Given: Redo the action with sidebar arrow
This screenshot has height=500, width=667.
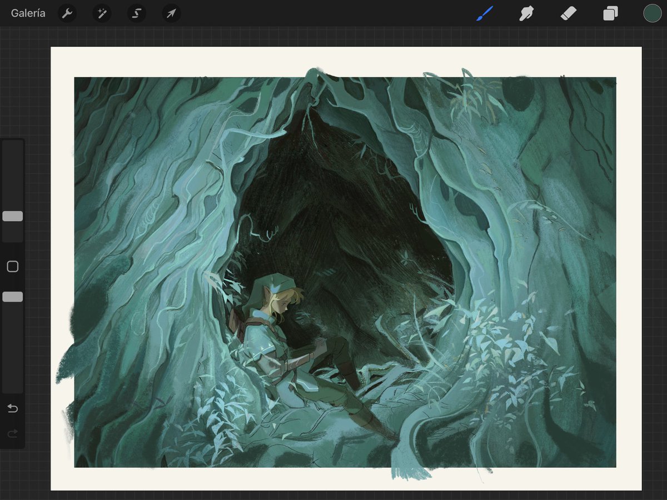Looking at the screenshot, I should (x=12, y=433).
